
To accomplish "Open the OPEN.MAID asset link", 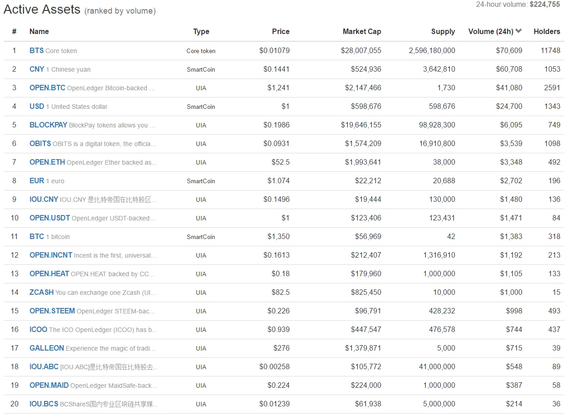I will pyautogui.click(x=49, y=386).
